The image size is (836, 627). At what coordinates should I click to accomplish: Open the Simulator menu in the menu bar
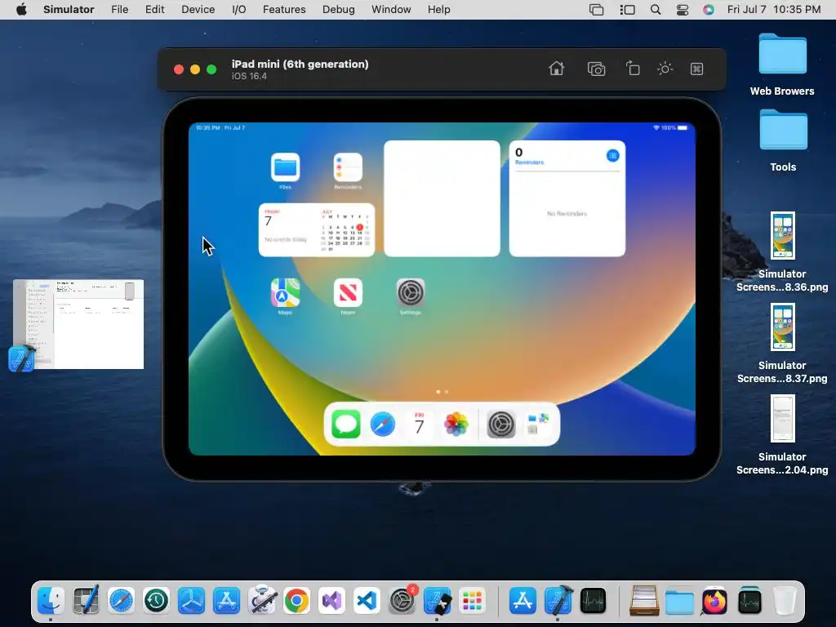point(69,10)
